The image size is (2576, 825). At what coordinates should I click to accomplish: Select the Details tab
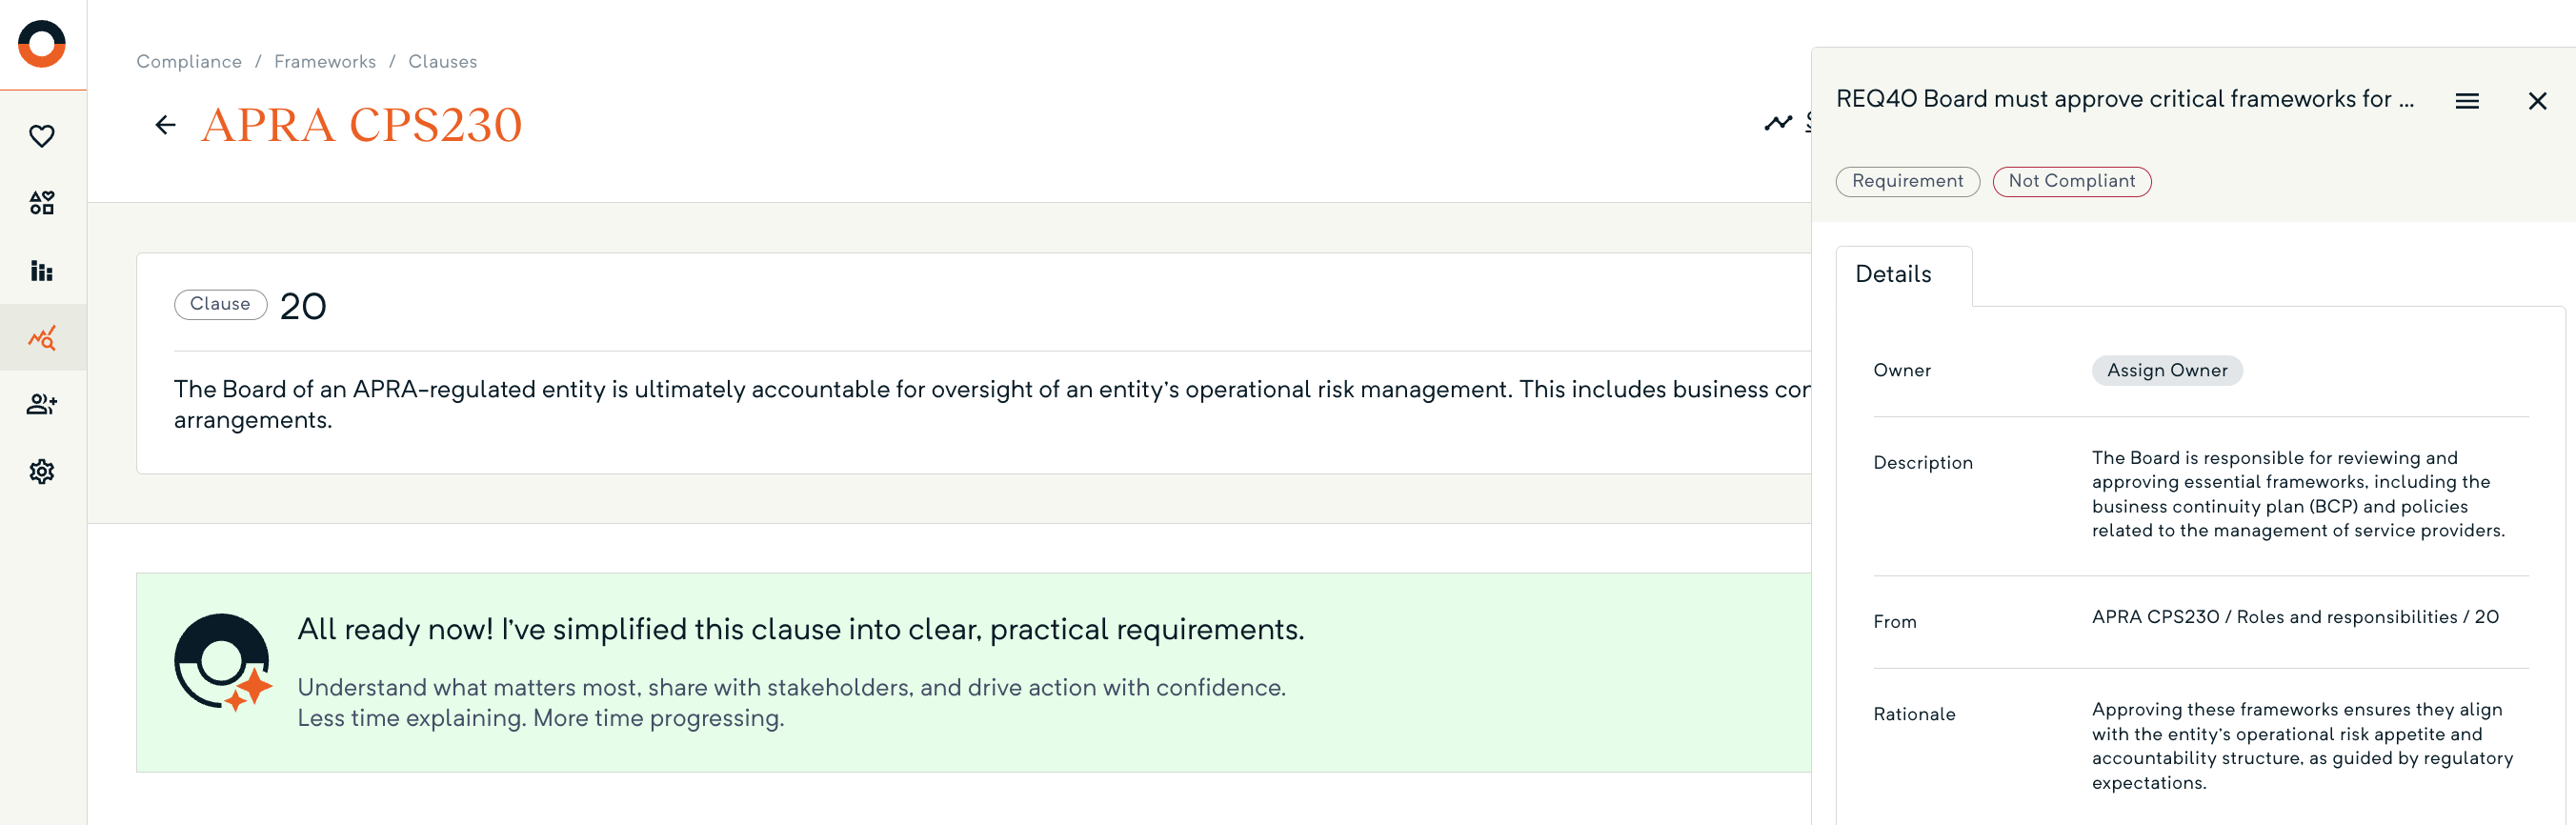pyautogui.click(x=1893, y=274)
